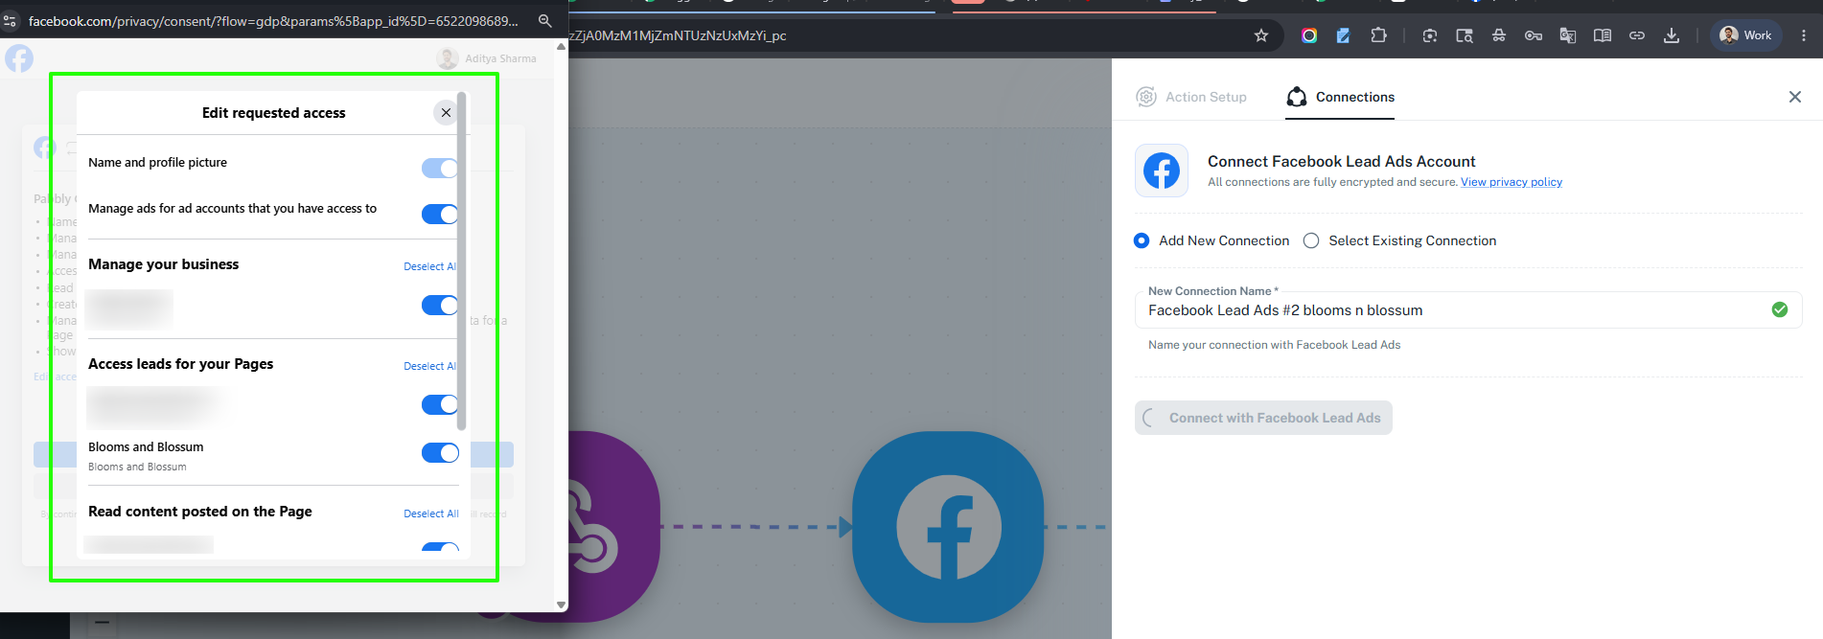Open the colorful ring extension icon

[x=1309, y=35]
